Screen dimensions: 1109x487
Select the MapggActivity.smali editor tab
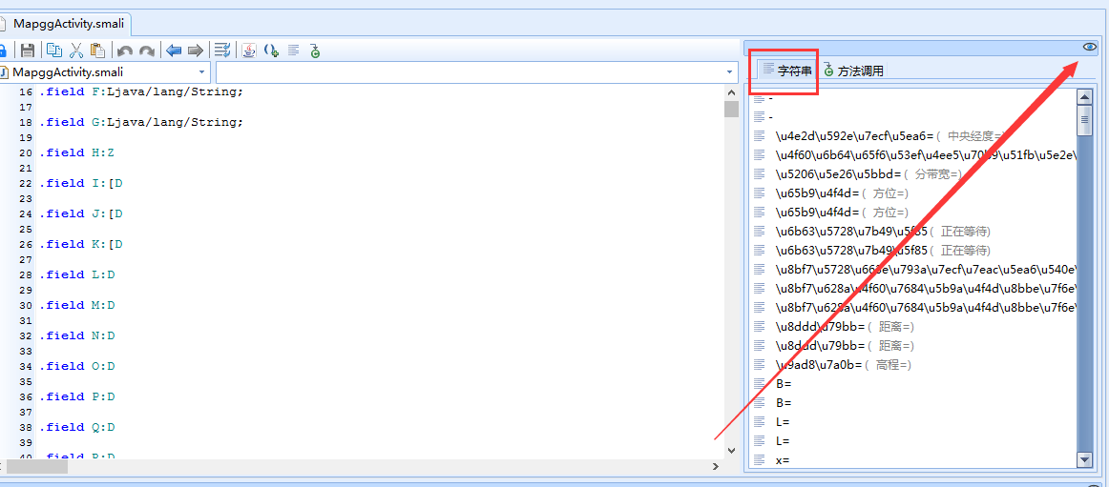click(x=67, y=24)
